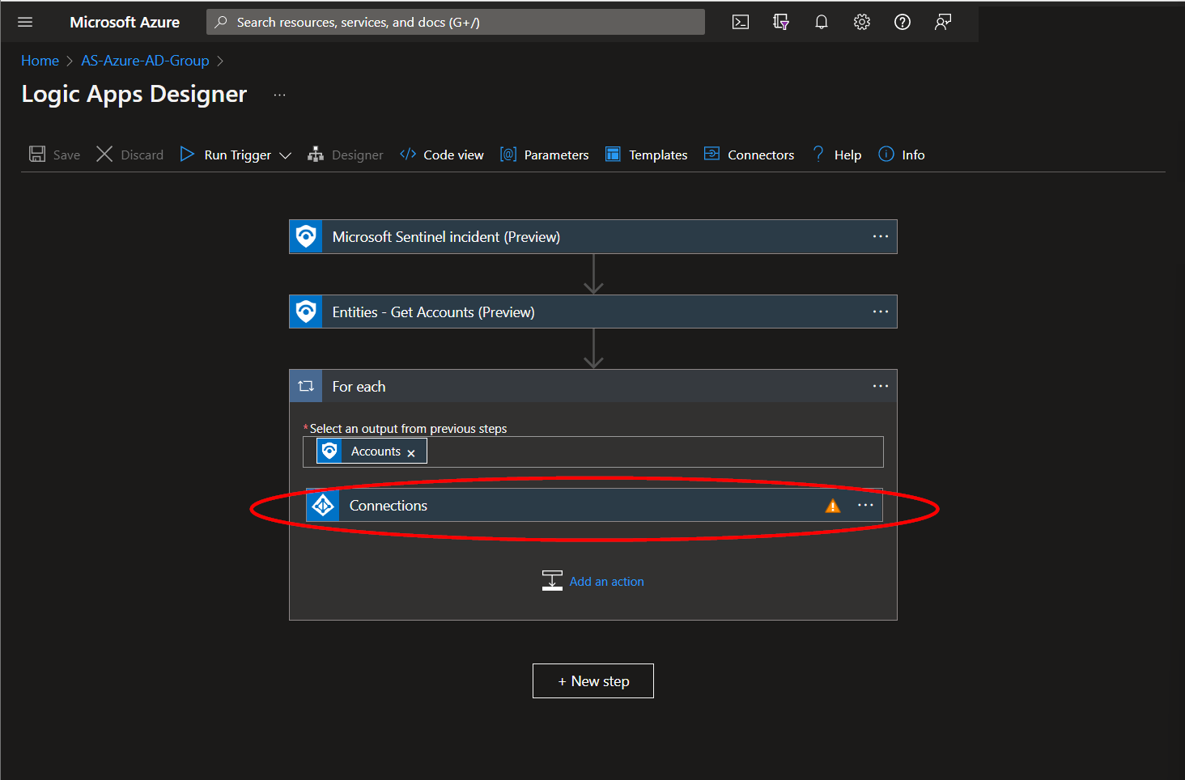The image size is (1185, 780).
Task: Click the Templates toolbar icon
Action: [613, 154]
